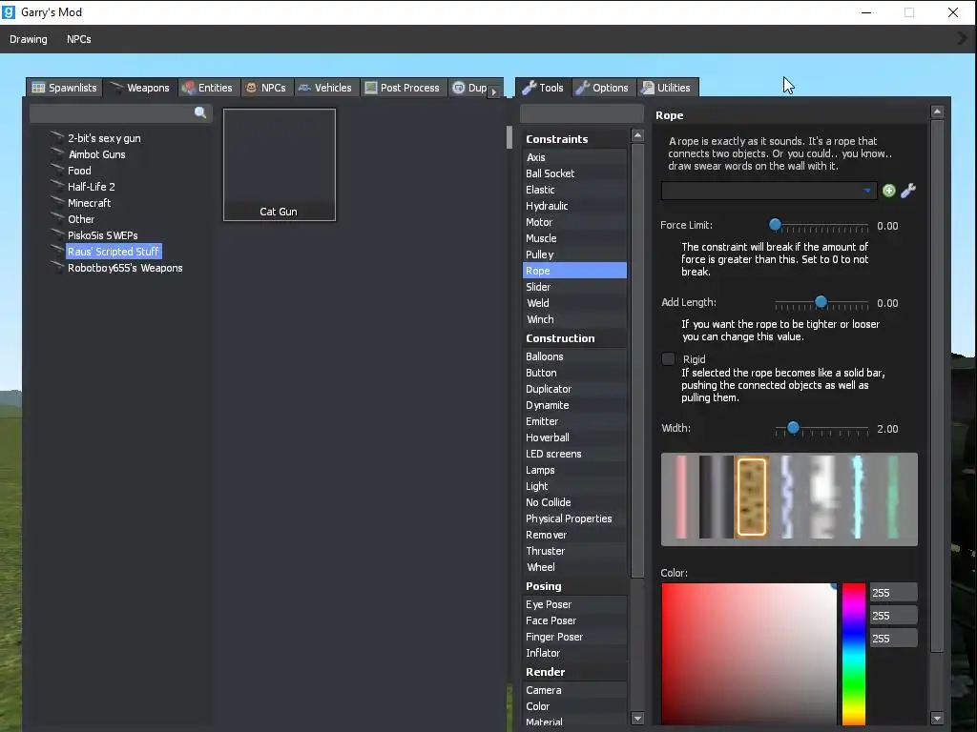Select the Aimbot Guns category

(x=96, y=154)
